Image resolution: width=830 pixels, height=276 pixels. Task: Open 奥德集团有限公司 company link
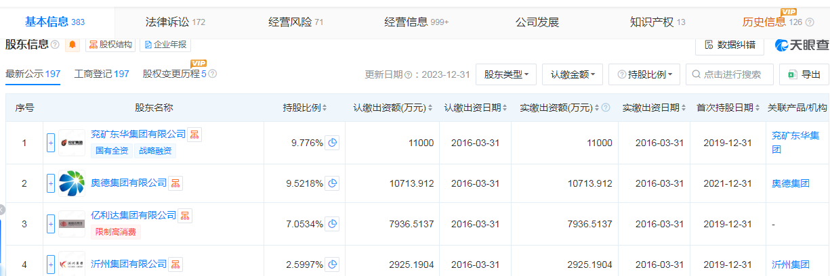click(x=129, y=183)
